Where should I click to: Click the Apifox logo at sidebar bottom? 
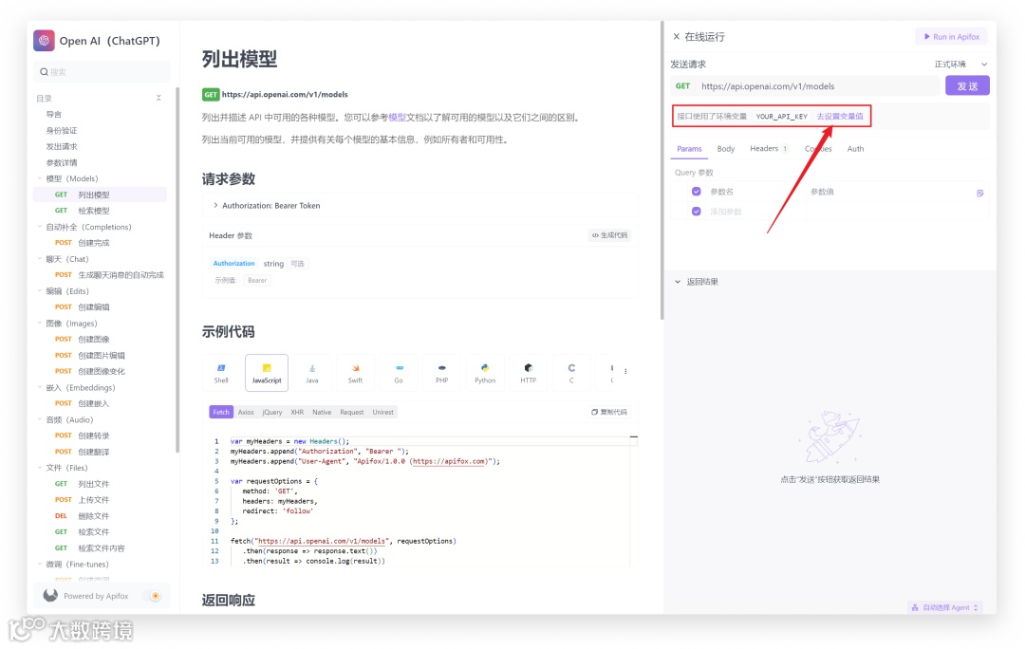tap(50, 596)
